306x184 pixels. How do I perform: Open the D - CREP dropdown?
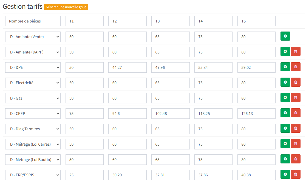33,114
